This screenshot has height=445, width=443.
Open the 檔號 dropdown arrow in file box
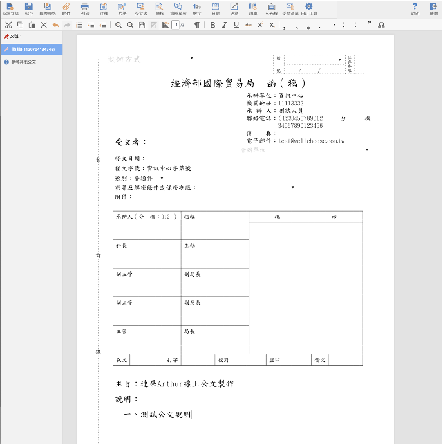339,60
